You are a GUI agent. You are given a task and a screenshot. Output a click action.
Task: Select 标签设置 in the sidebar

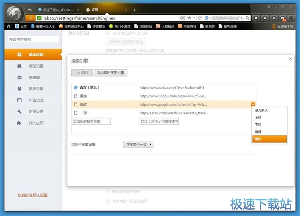coord(33,66)
